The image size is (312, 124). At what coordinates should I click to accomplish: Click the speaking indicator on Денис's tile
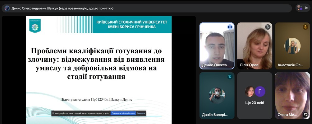coord(230,27)
